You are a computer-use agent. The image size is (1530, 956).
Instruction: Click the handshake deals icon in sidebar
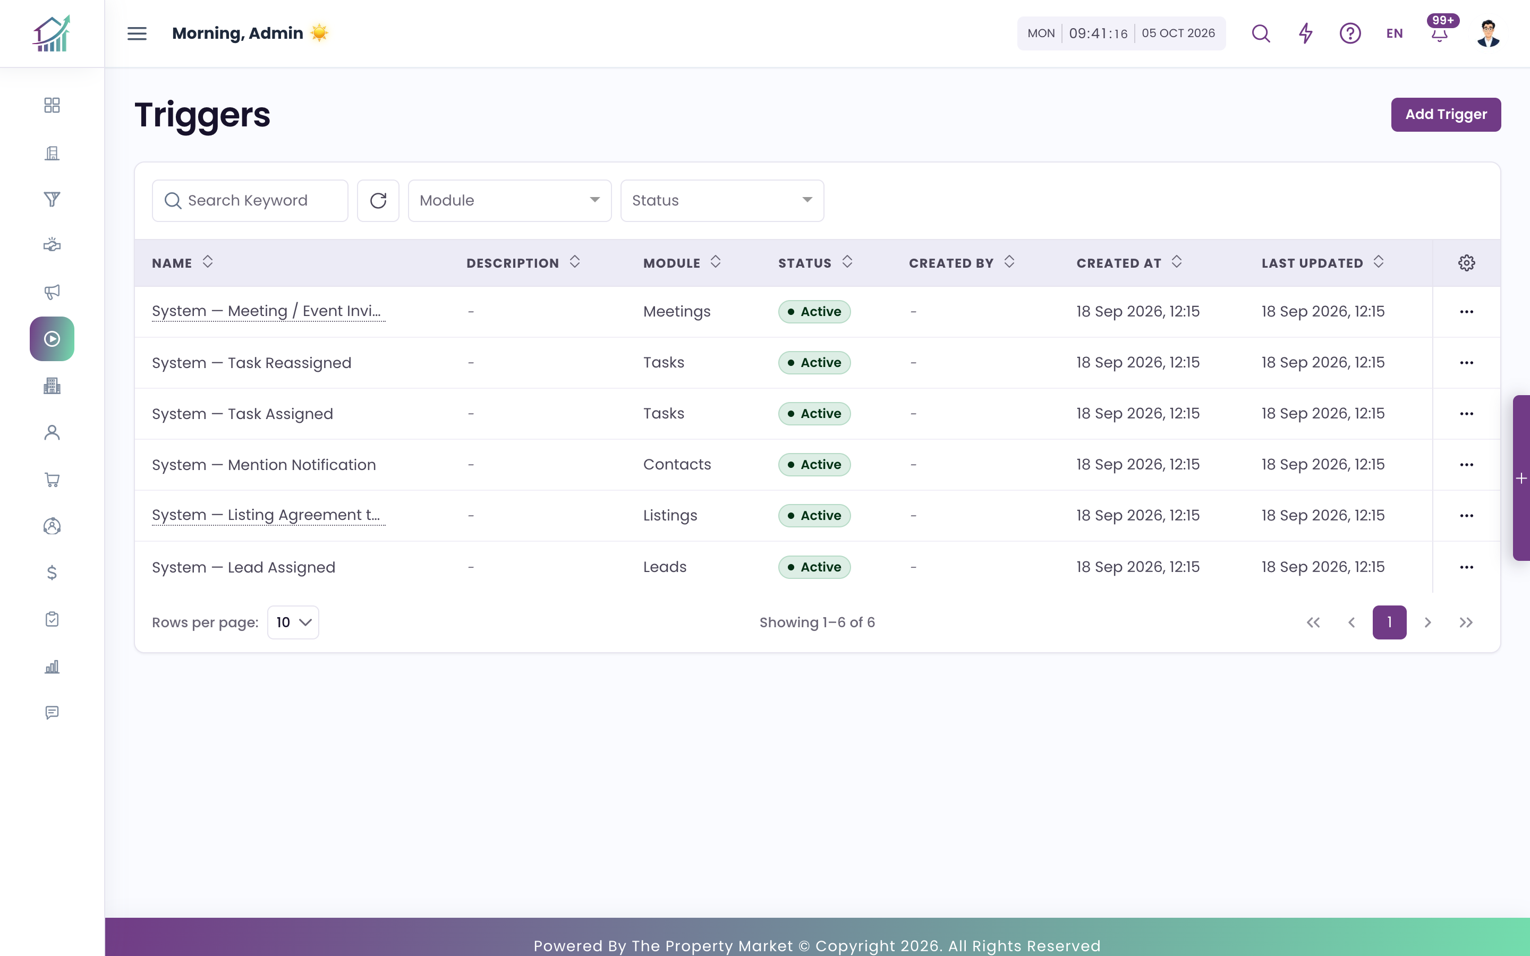click(52, 245)
